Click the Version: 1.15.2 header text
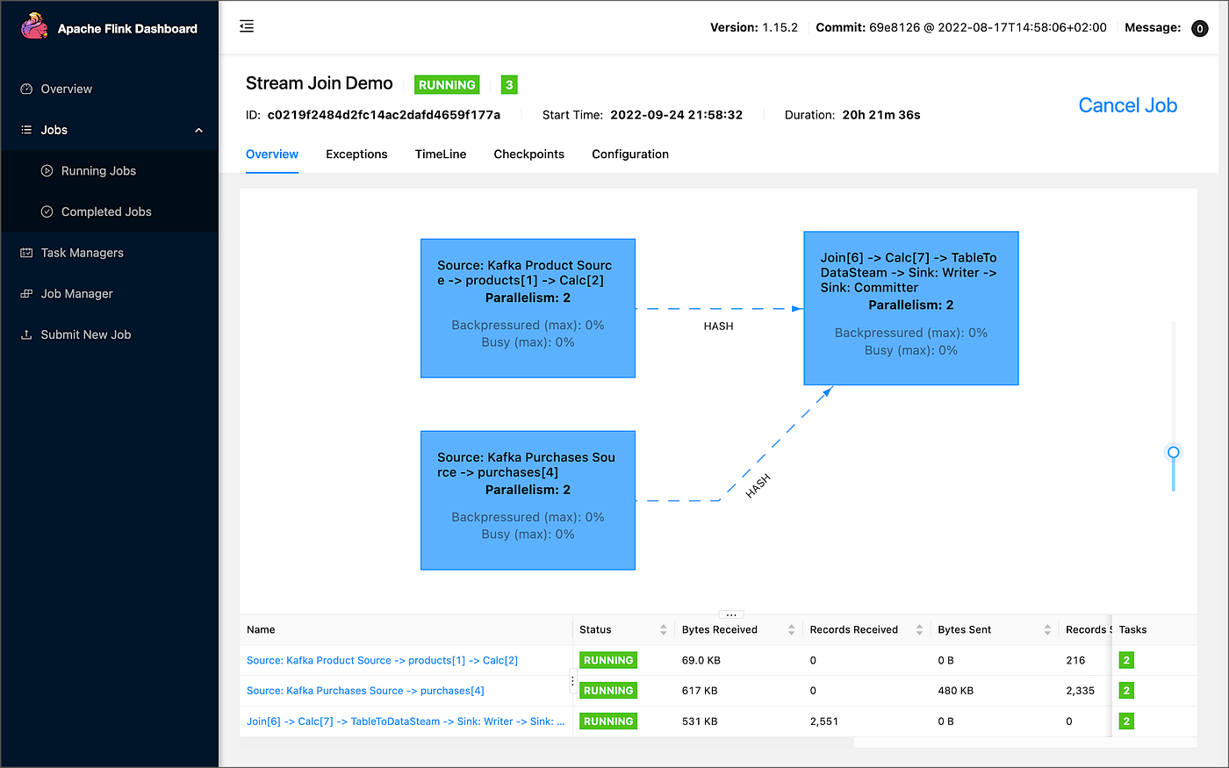Viewport: 1229px width, 768px height. (x=754, y=27)
